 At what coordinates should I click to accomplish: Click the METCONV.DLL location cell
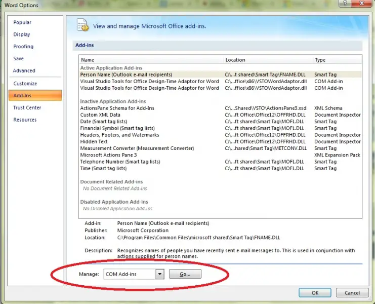tap(266, 148)
